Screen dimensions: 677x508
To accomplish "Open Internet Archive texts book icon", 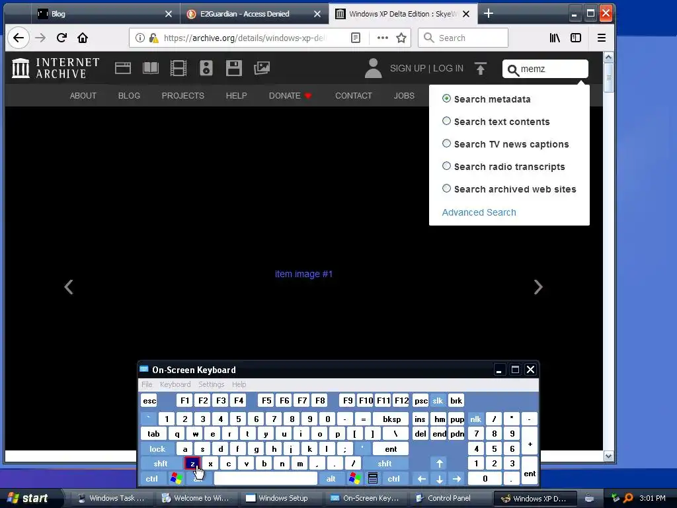I will [x=151, y=68].
